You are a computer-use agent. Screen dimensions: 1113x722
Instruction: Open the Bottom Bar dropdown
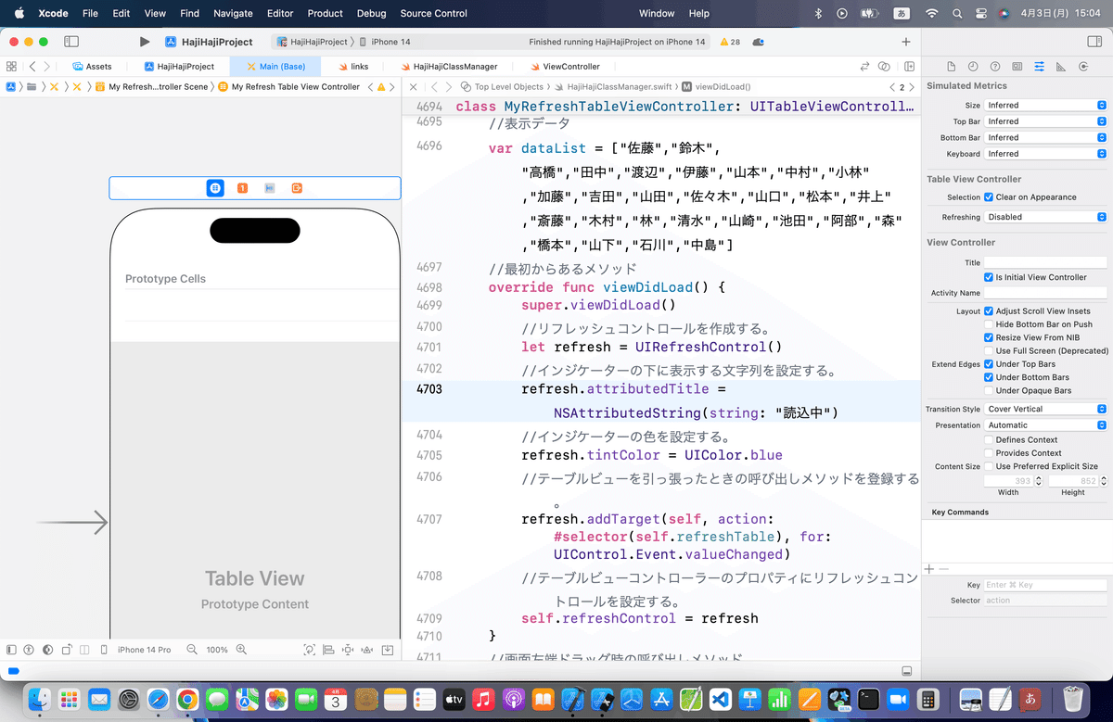1045,137
